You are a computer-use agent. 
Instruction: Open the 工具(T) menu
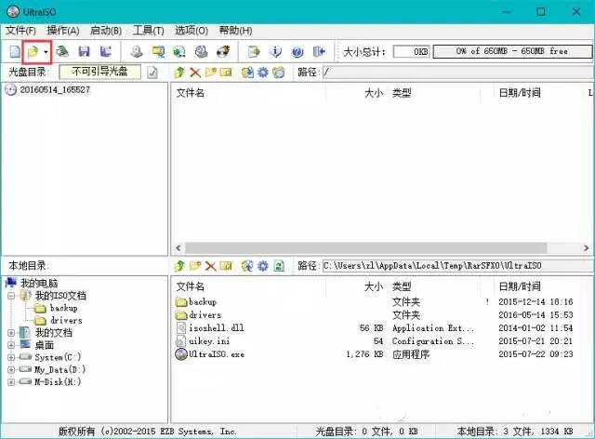tap(149, 31)
